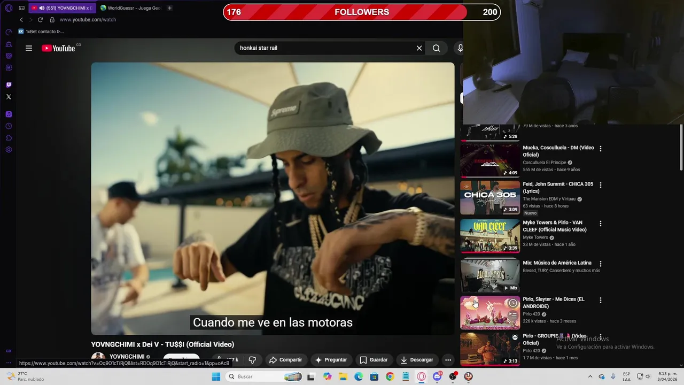Click the page vertical scrollbar
The height and width of the screenshot is (385, 684).
(x=681, y=147)
